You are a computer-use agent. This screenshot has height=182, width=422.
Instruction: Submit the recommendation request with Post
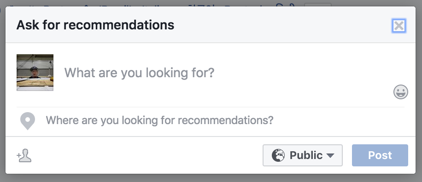(380, 155)
